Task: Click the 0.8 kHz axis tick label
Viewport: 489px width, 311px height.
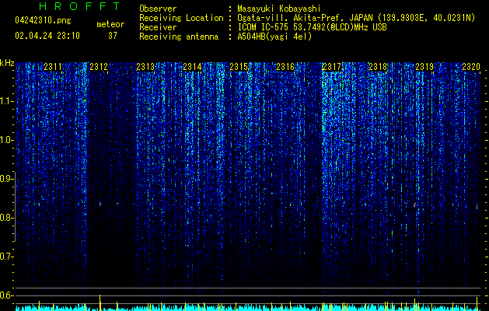Action: click(7, 218)
